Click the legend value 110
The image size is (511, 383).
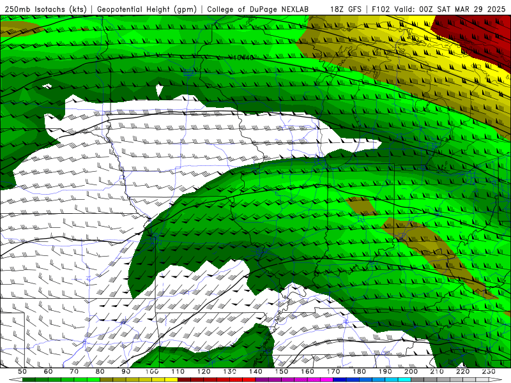click(178, 372)
